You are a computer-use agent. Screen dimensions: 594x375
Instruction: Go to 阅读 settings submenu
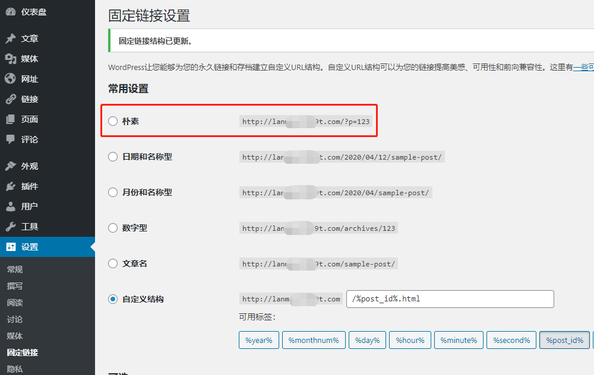click(15, 303)
